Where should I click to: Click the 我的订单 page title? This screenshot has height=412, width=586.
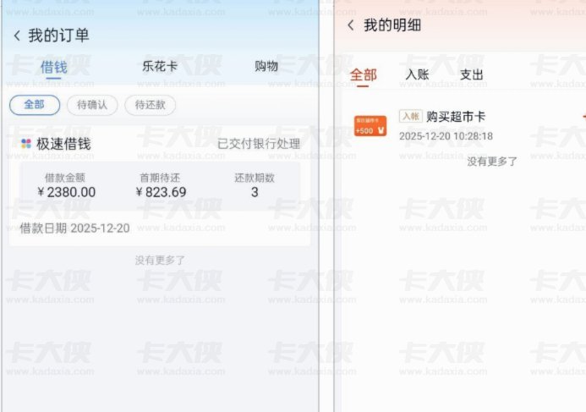pos(58,36)
